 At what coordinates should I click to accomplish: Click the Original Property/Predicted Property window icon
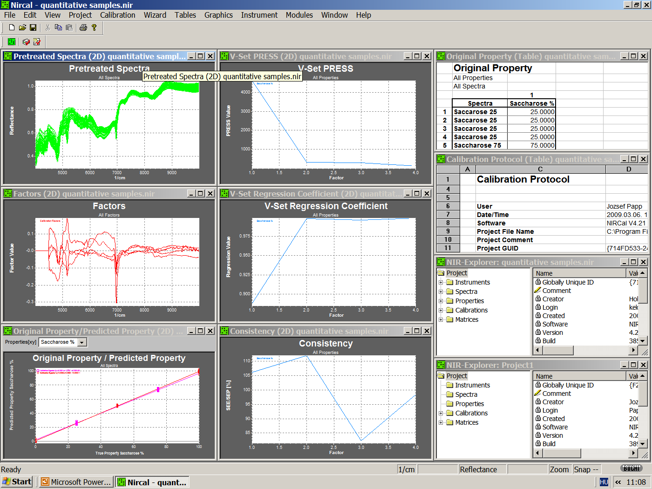(x=8, y=331)
